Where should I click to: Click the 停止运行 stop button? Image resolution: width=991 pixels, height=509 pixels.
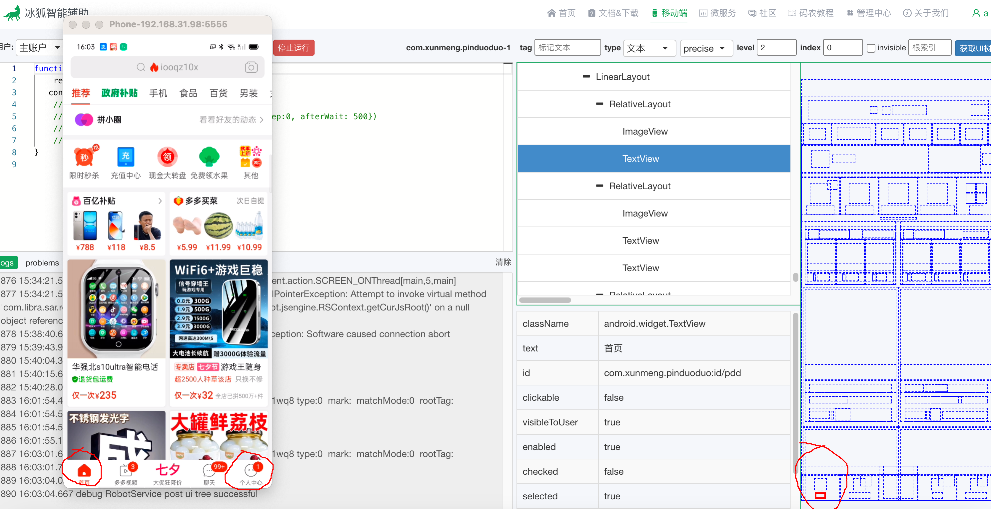click(294, 48)
